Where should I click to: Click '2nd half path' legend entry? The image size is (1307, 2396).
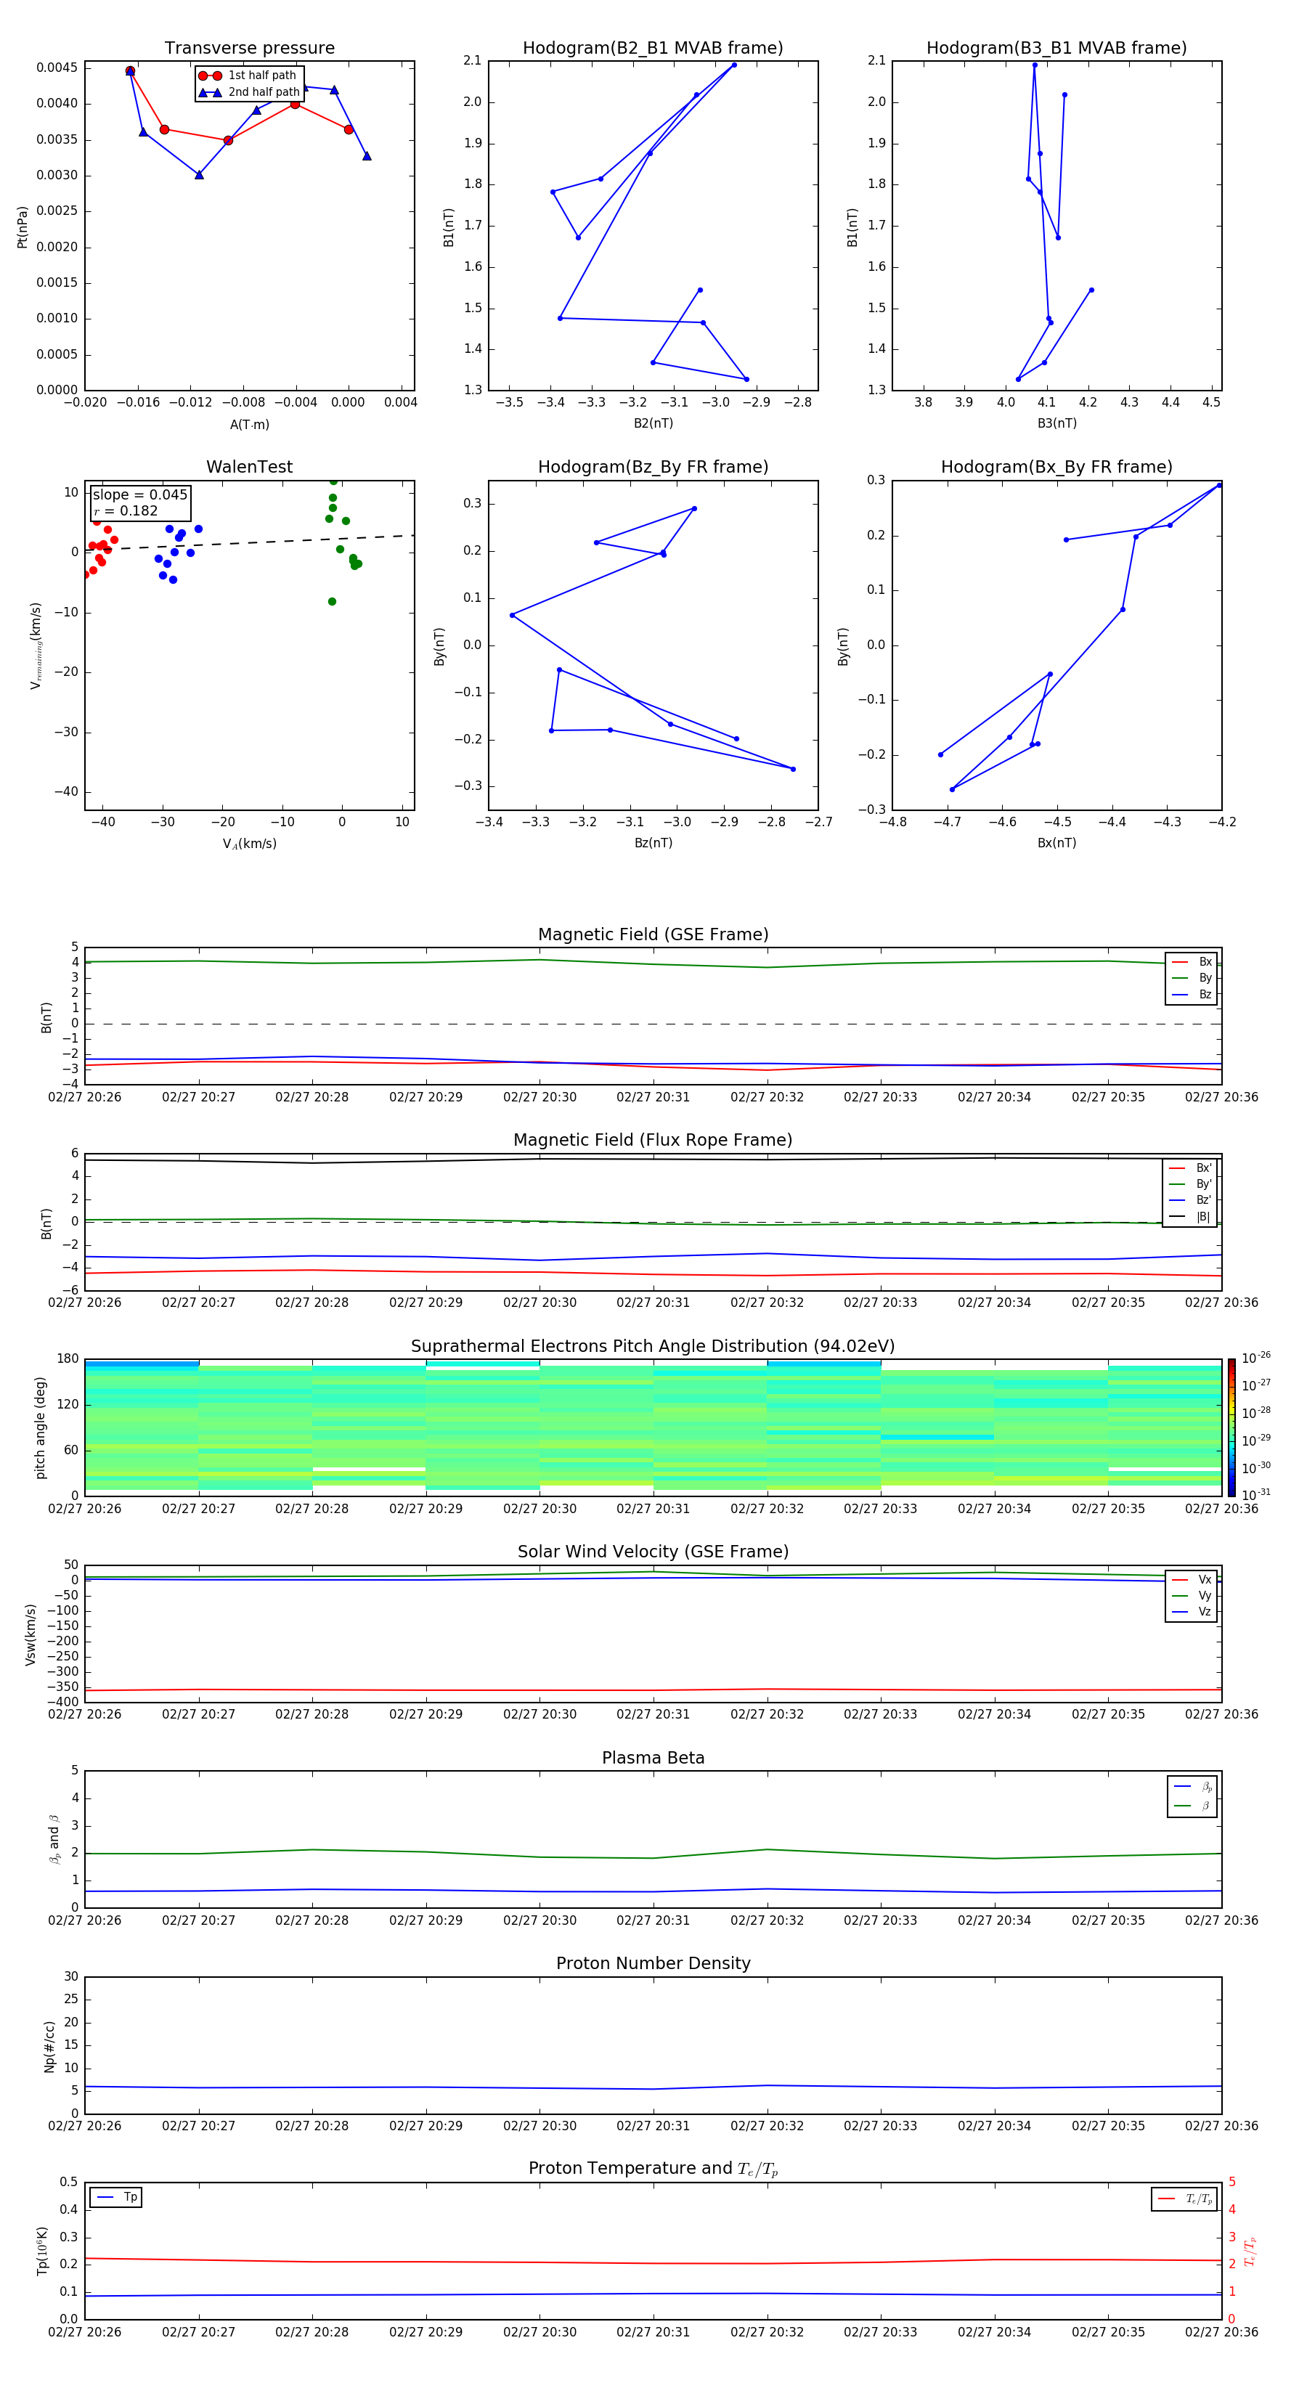click(x=249, y=92)
